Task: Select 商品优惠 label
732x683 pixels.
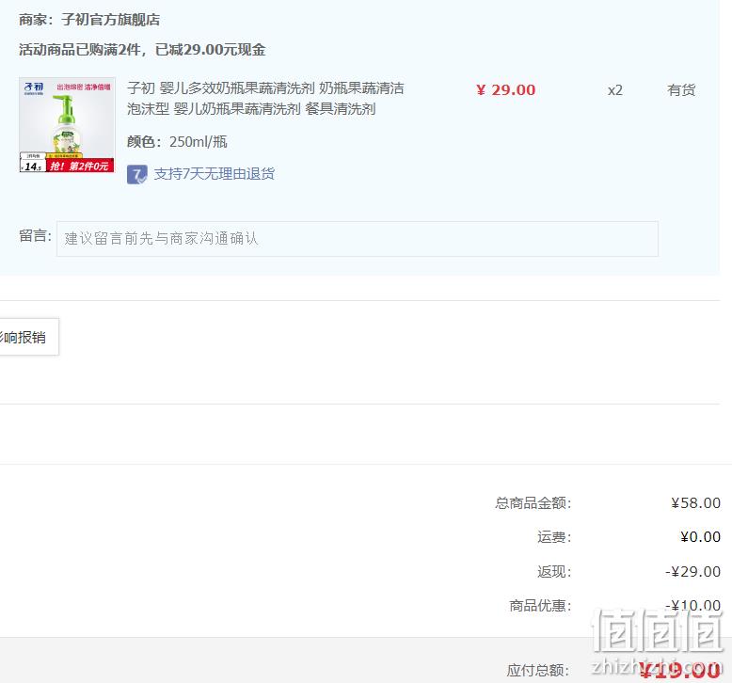Action: [x=540, y=606]
